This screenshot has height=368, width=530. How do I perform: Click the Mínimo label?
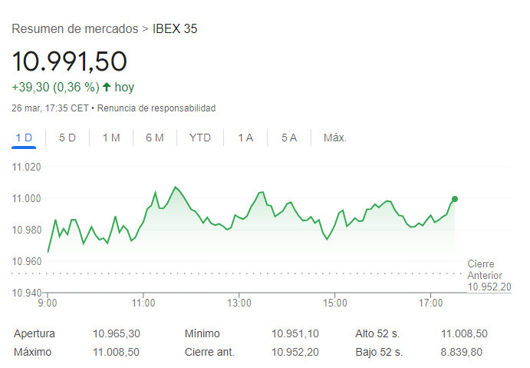(x=202, y=333)
